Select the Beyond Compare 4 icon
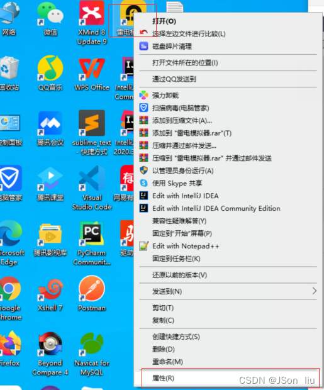The height and width of the screenshot is (390, 324). (50, 344)
